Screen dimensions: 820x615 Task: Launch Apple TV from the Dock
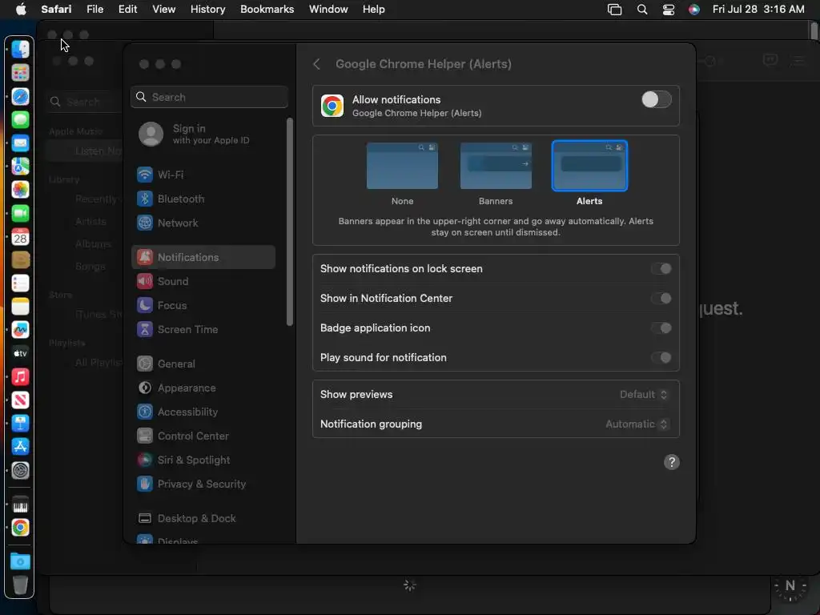[20, 353]
